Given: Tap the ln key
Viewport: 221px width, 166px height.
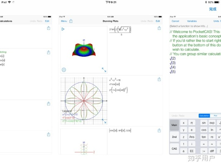Looking at the screenshot, I should coord(212,130).
